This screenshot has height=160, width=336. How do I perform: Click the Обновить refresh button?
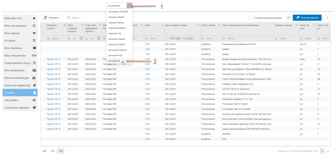(x=51, y=18)
